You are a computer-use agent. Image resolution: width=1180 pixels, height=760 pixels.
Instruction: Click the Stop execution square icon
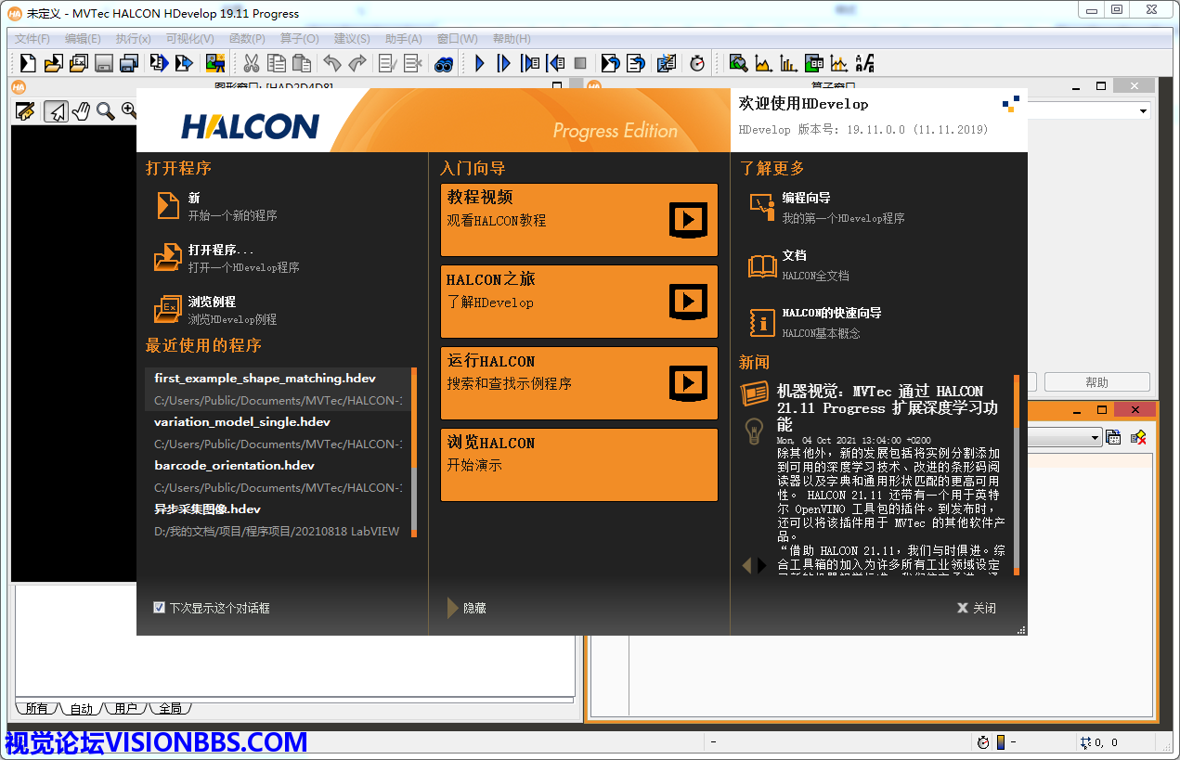tap(580, 63)
